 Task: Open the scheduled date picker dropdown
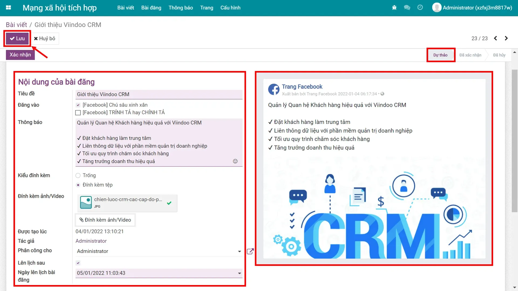pyautogui.click(x=239, y=273)
